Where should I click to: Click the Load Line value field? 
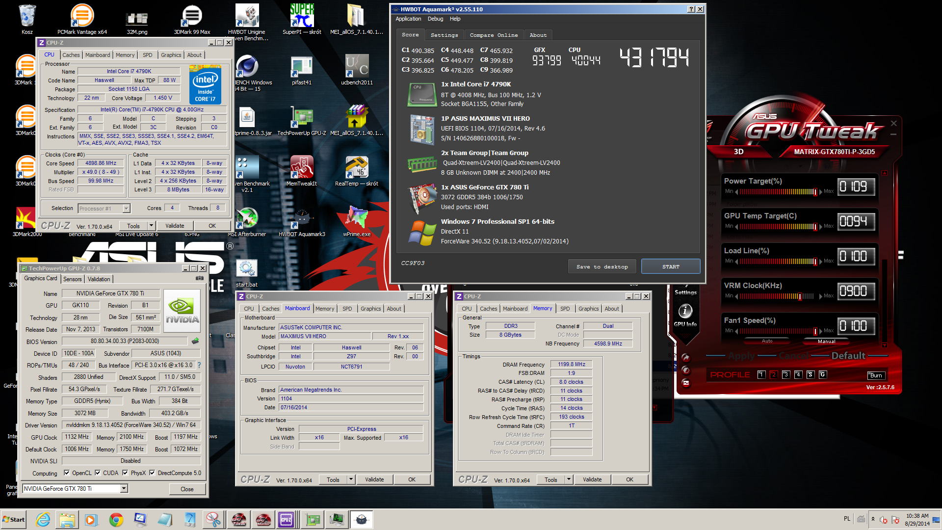(x=856, y=256)
